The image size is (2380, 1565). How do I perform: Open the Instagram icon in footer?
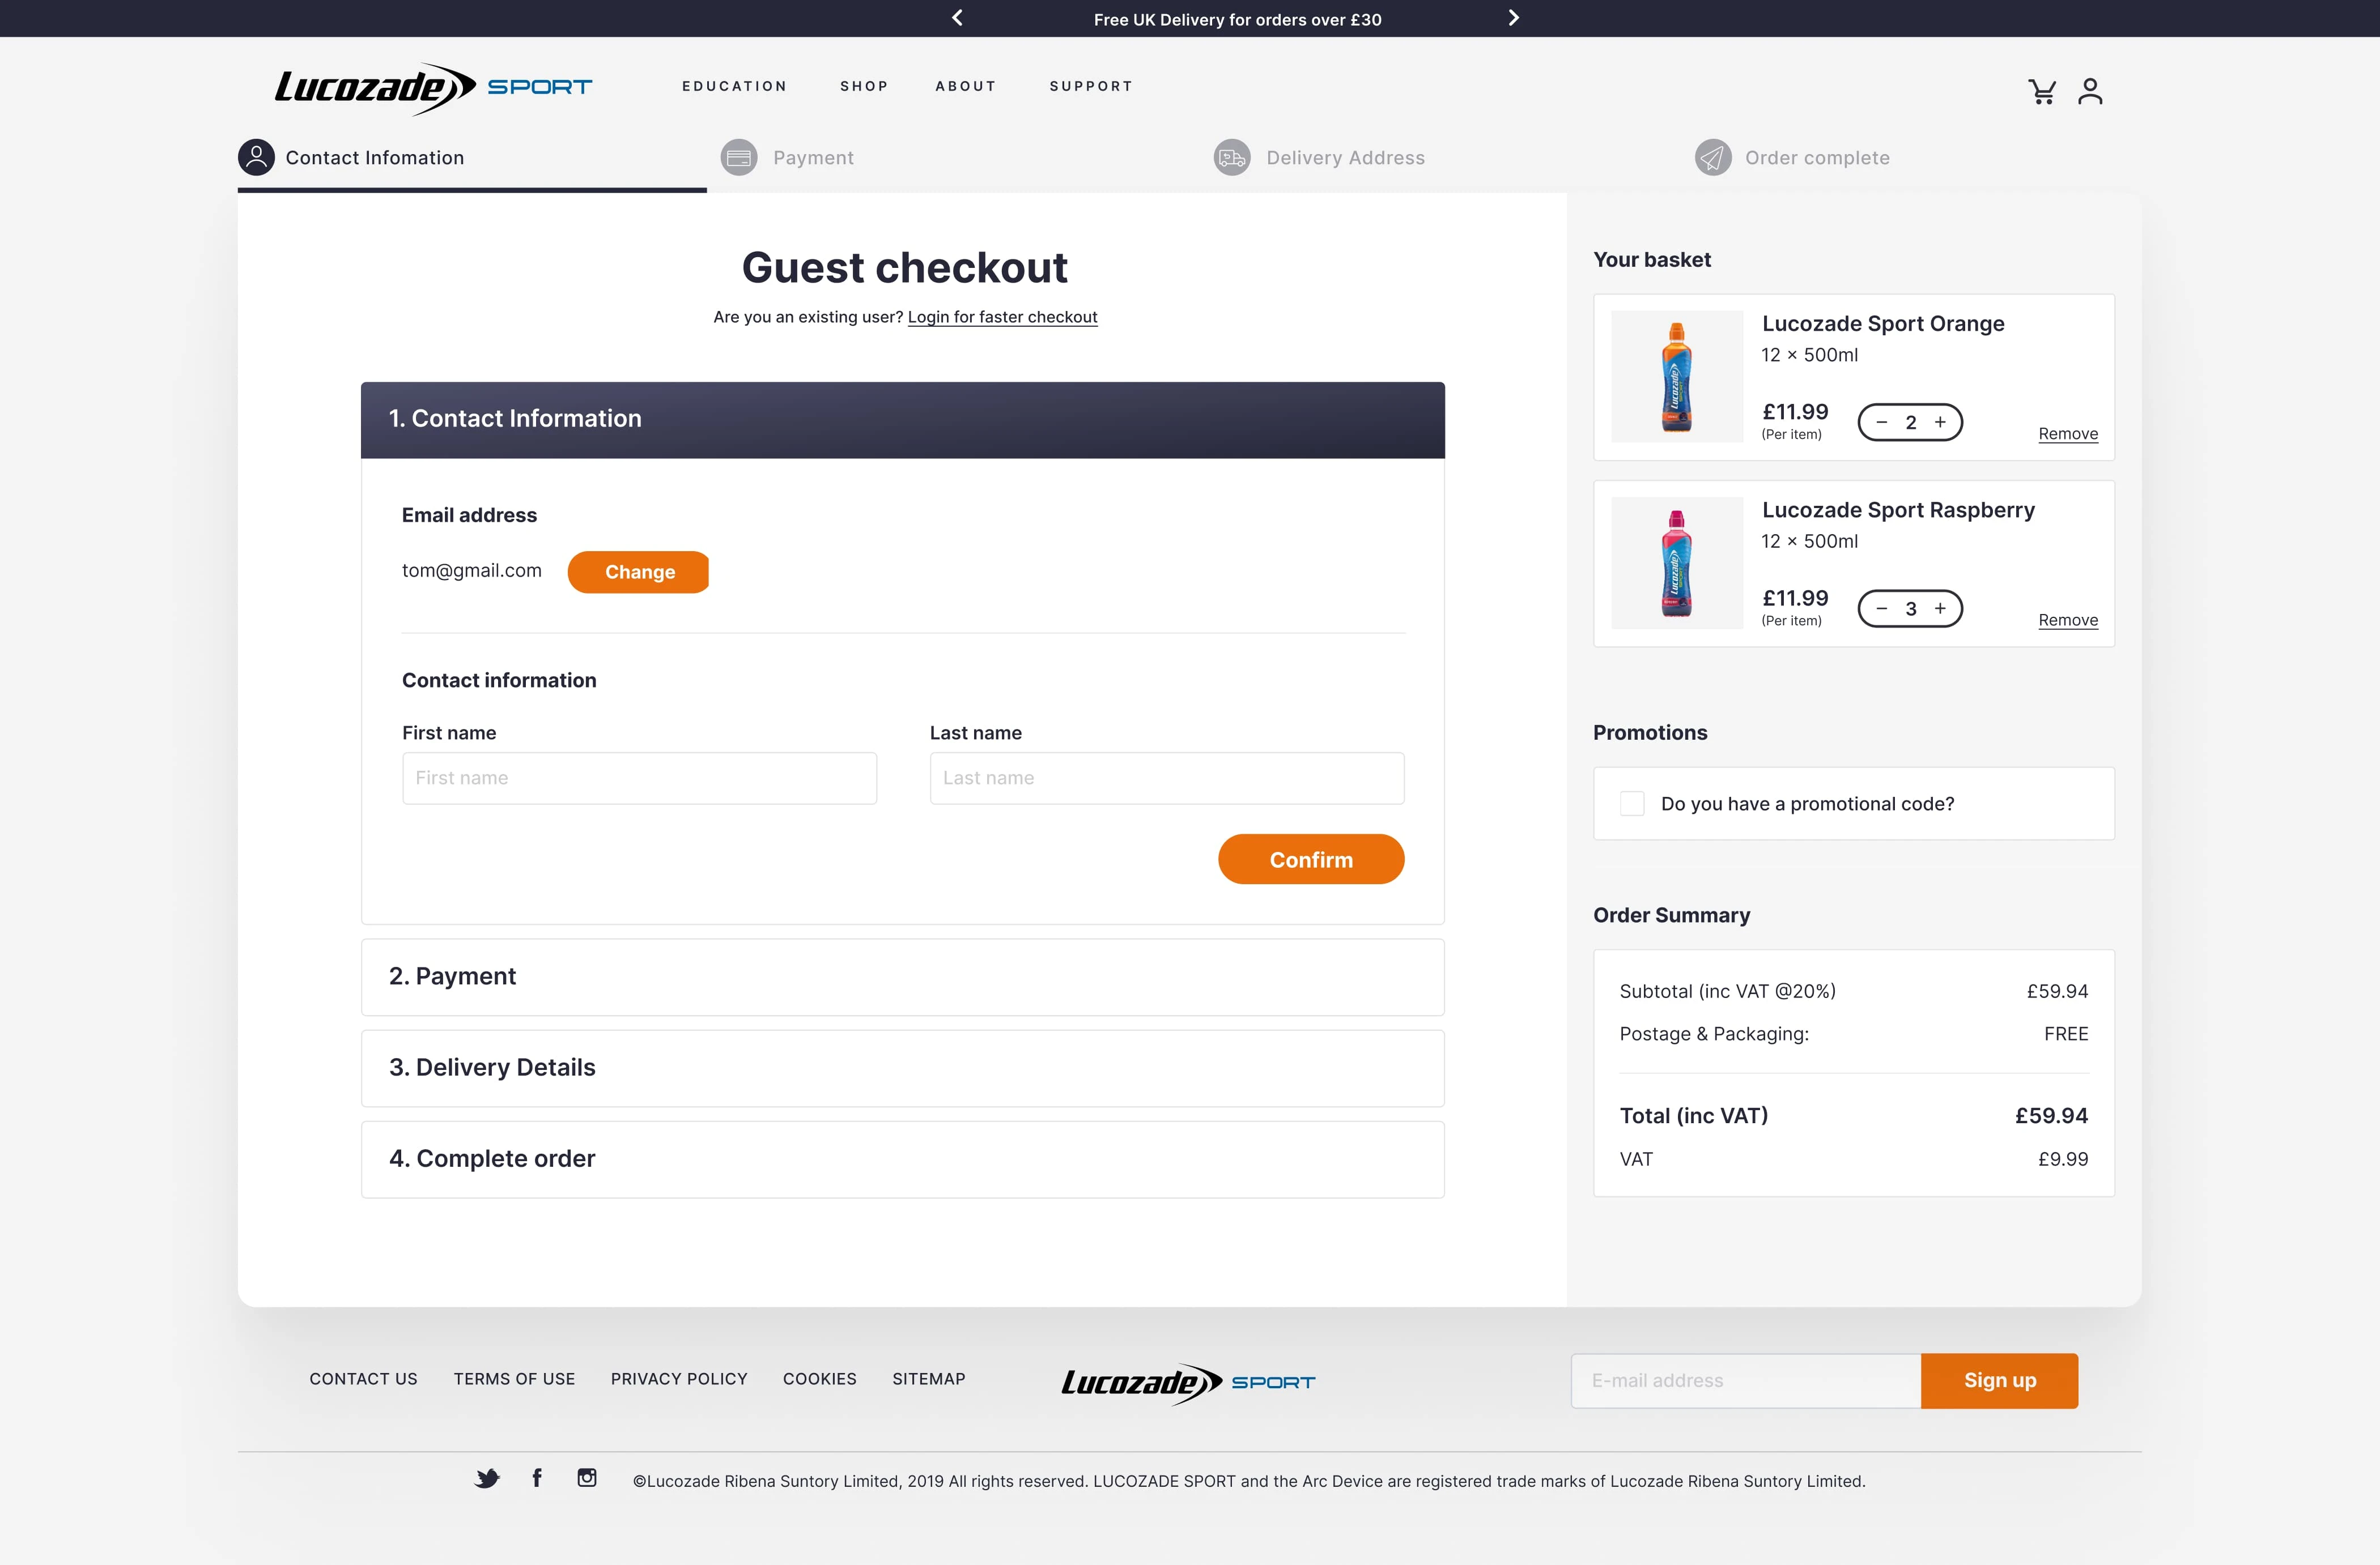(x=587, y=1478)
